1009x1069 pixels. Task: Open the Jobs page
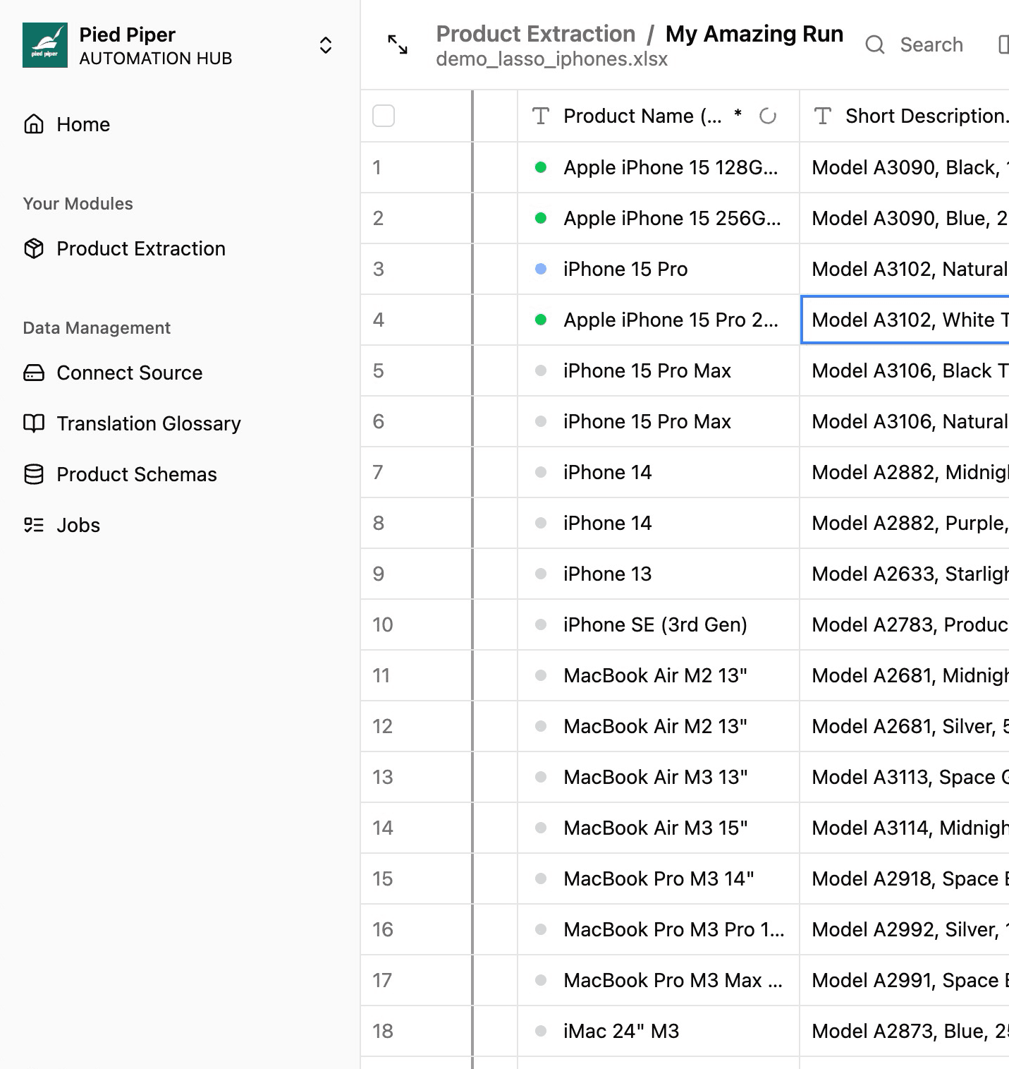click(78, 524)
